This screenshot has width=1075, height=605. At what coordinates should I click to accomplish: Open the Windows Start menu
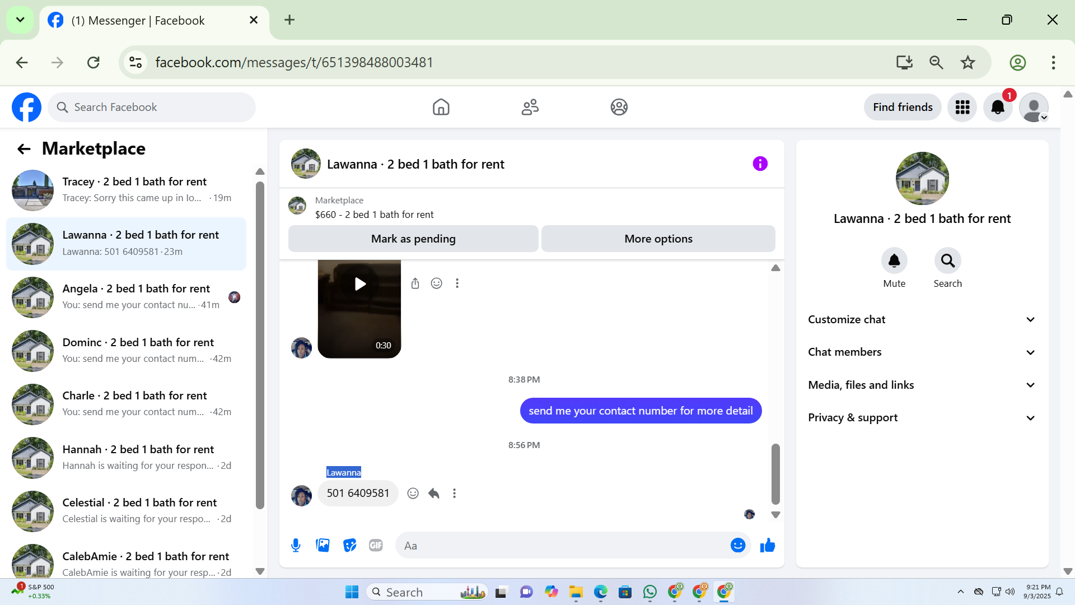(x=352, y=592)
